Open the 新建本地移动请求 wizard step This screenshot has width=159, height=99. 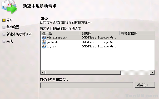pos(19,34)
